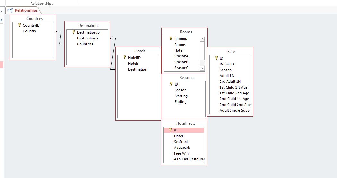
Task: Select the highlighted ID field in Hotel Facts
Action: coord(184,130)
